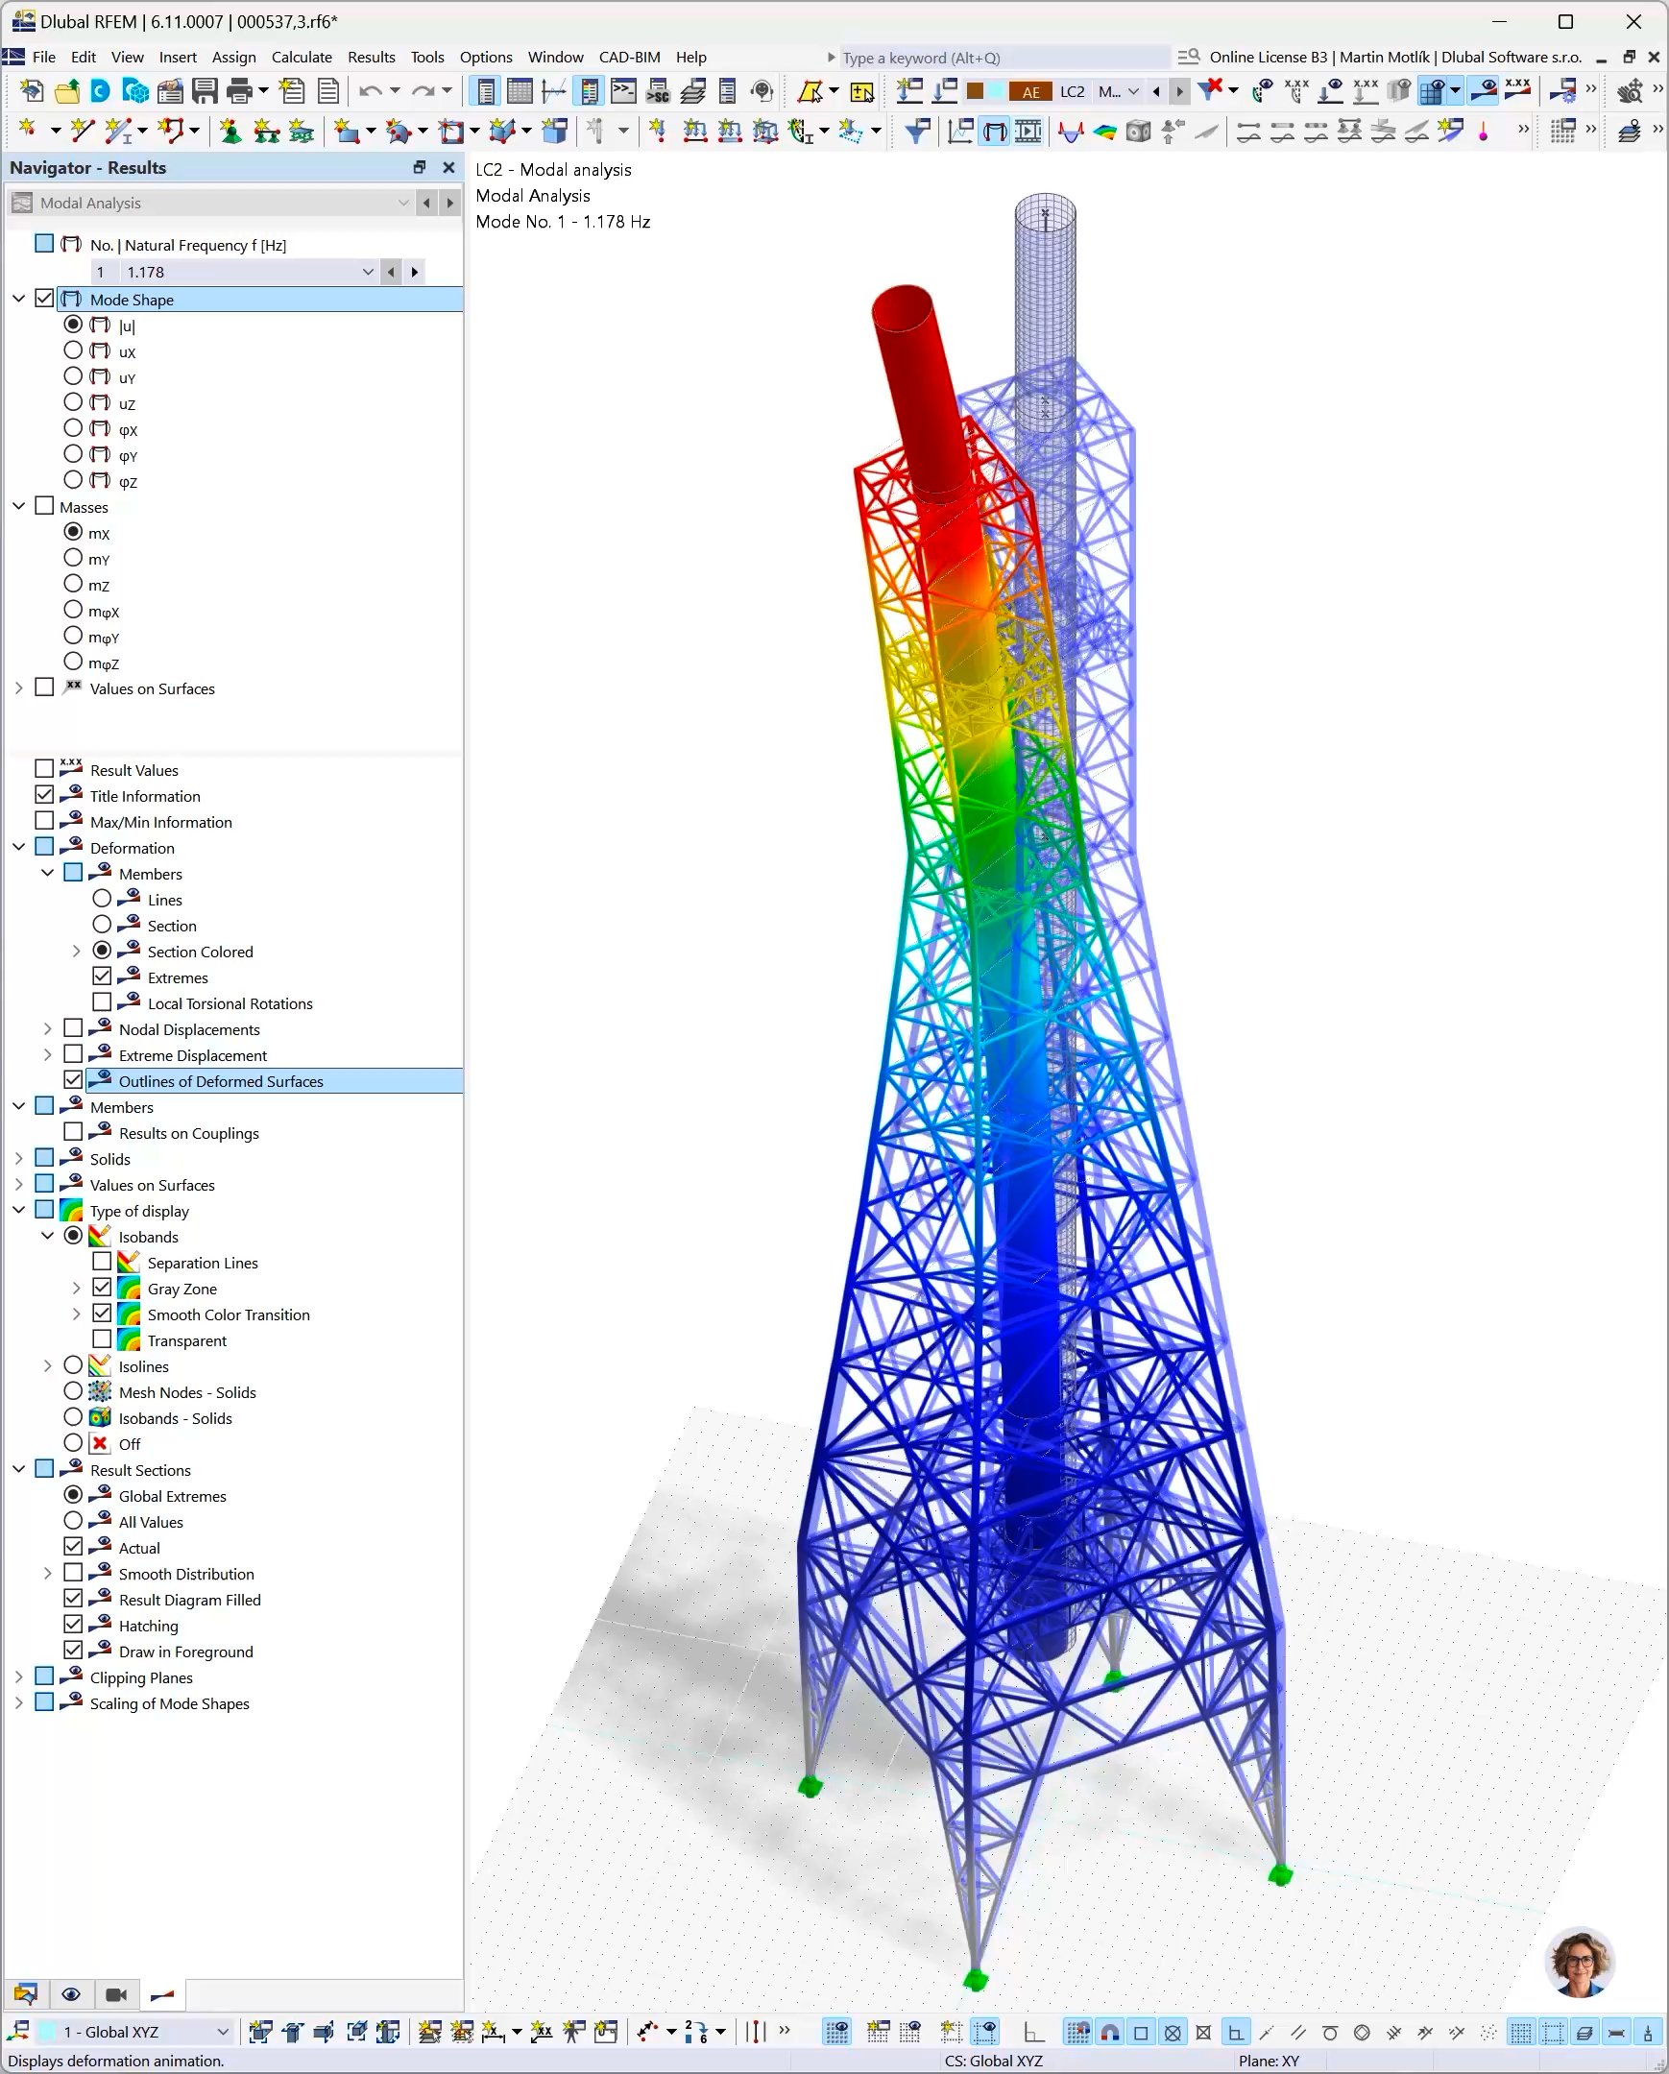This screenshot has height=2074, width=1669.
Task: Open the CAD-BIM menu
Action: (629, 57)
